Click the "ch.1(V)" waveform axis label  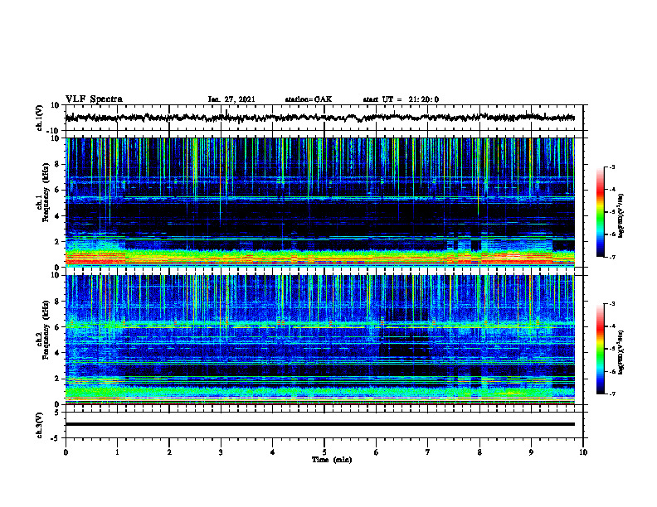[40, 118]
